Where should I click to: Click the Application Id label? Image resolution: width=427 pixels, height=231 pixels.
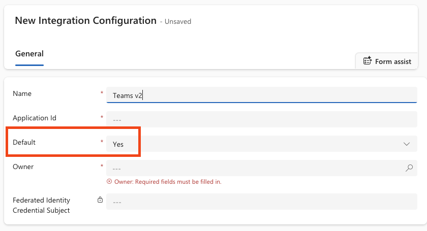coord(34,118)
